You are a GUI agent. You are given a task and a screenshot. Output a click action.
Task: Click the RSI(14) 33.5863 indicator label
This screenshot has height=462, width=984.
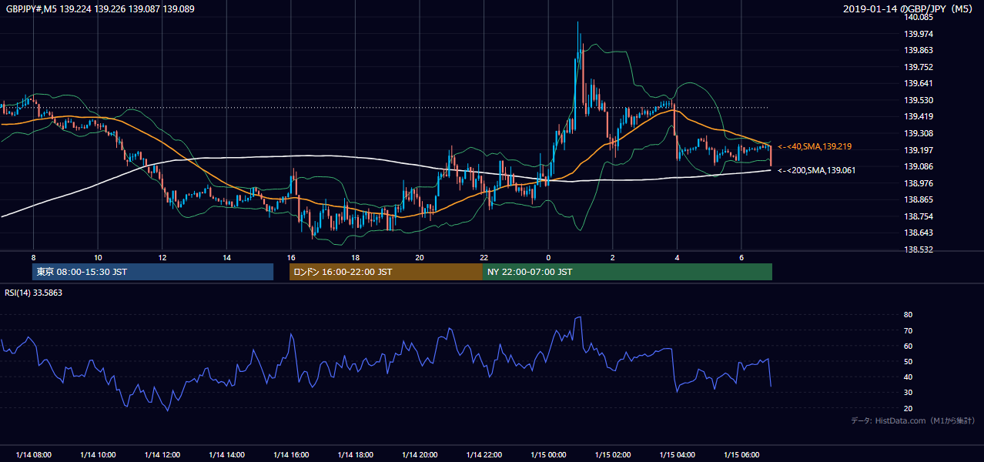point(33,293)
